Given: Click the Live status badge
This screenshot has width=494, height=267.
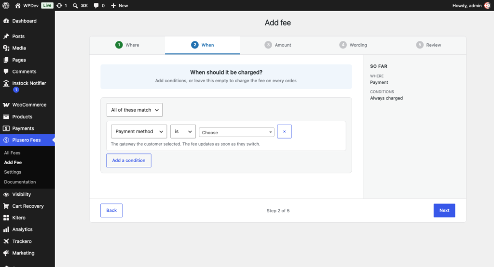Looking at the screenshot, I should (47, 5).
